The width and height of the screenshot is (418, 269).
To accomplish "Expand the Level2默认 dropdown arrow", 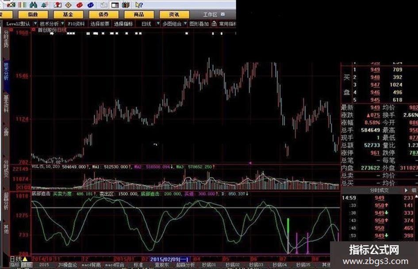I will (x=35, y=23).
